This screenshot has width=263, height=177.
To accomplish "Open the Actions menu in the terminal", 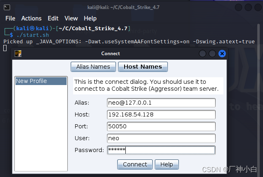I will [31, 18].
